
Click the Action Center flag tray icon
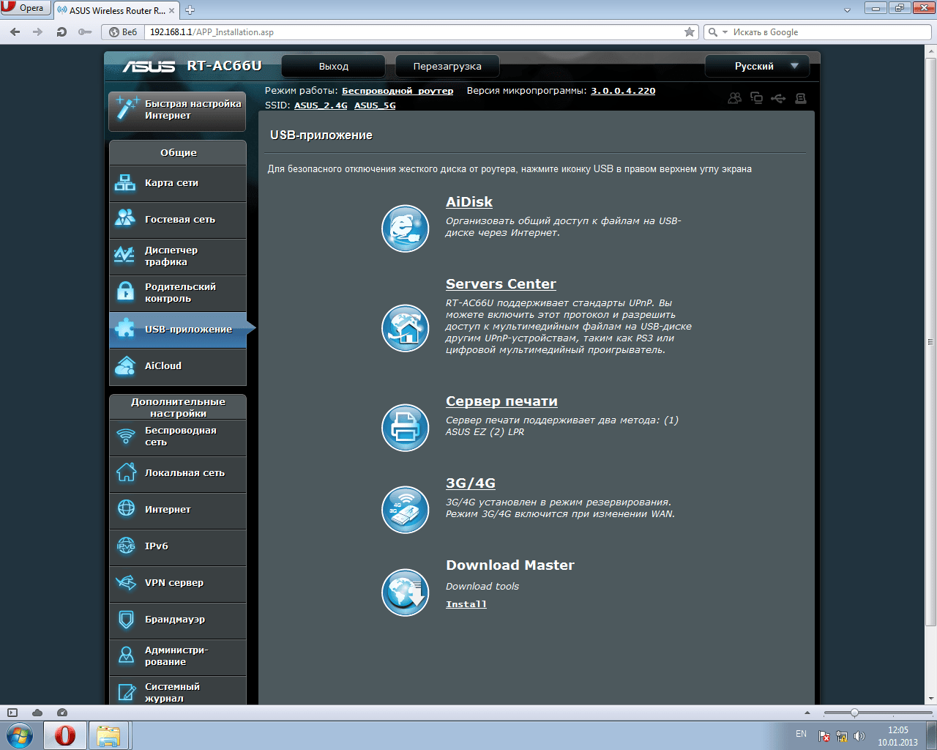pyautogui.click(x=824, y=736)
